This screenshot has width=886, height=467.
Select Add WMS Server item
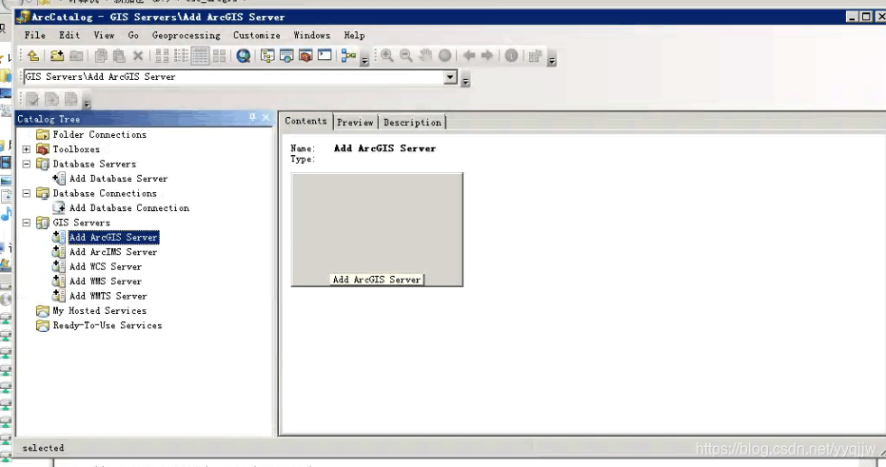(105, 282)
